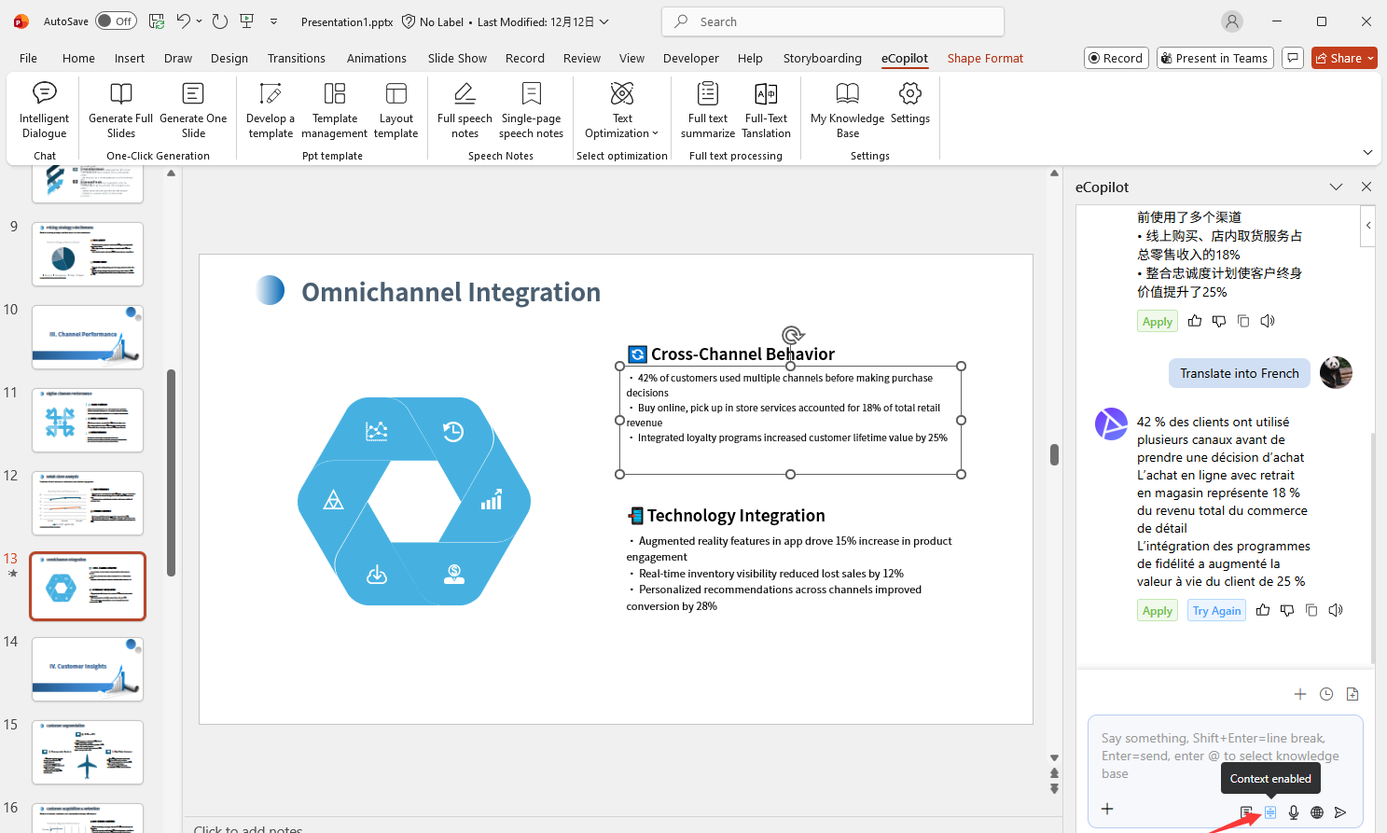Click Try Again on French translation
Image resolution: width=1387 pixels, height=833 pixels.
point(1217,611)
